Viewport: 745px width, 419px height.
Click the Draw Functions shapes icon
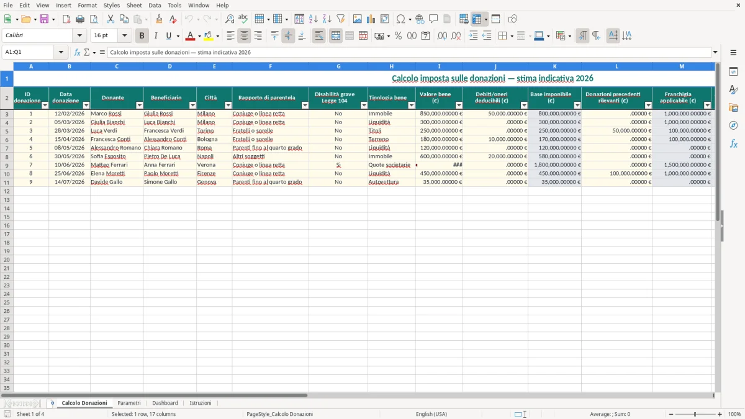pyautogui.click(x=512, y=19)
